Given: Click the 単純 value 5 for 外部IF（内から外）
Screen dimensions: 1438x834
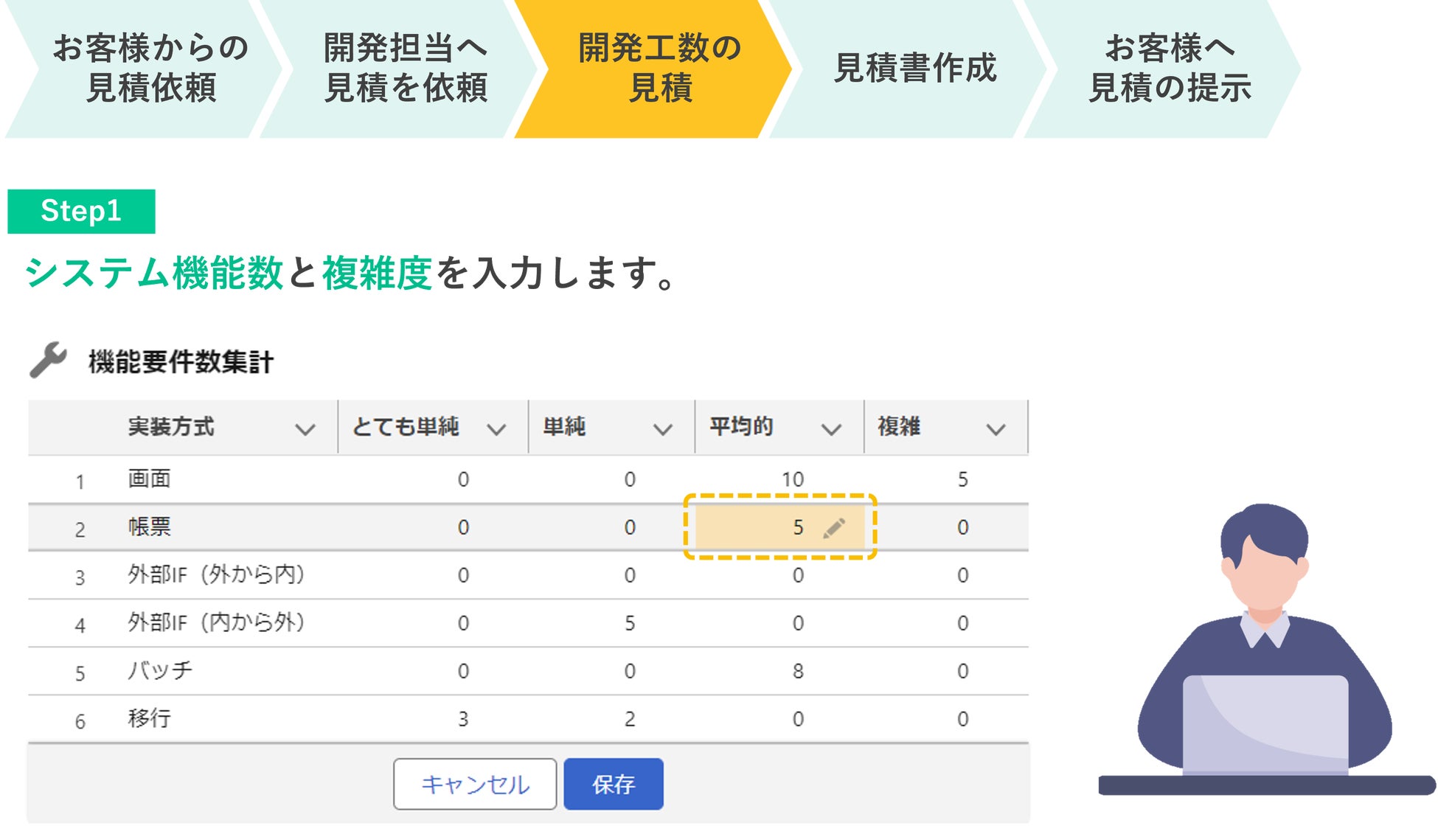Looking at the screenshot, I should 630,623.
